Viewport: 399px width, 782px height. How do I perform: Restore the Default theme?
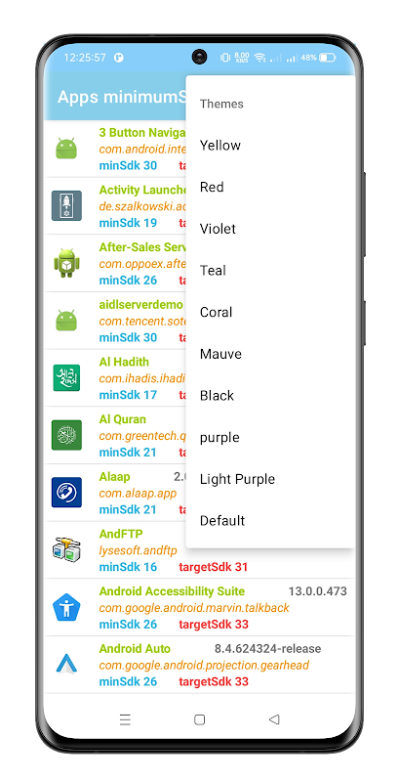(270, 521)
